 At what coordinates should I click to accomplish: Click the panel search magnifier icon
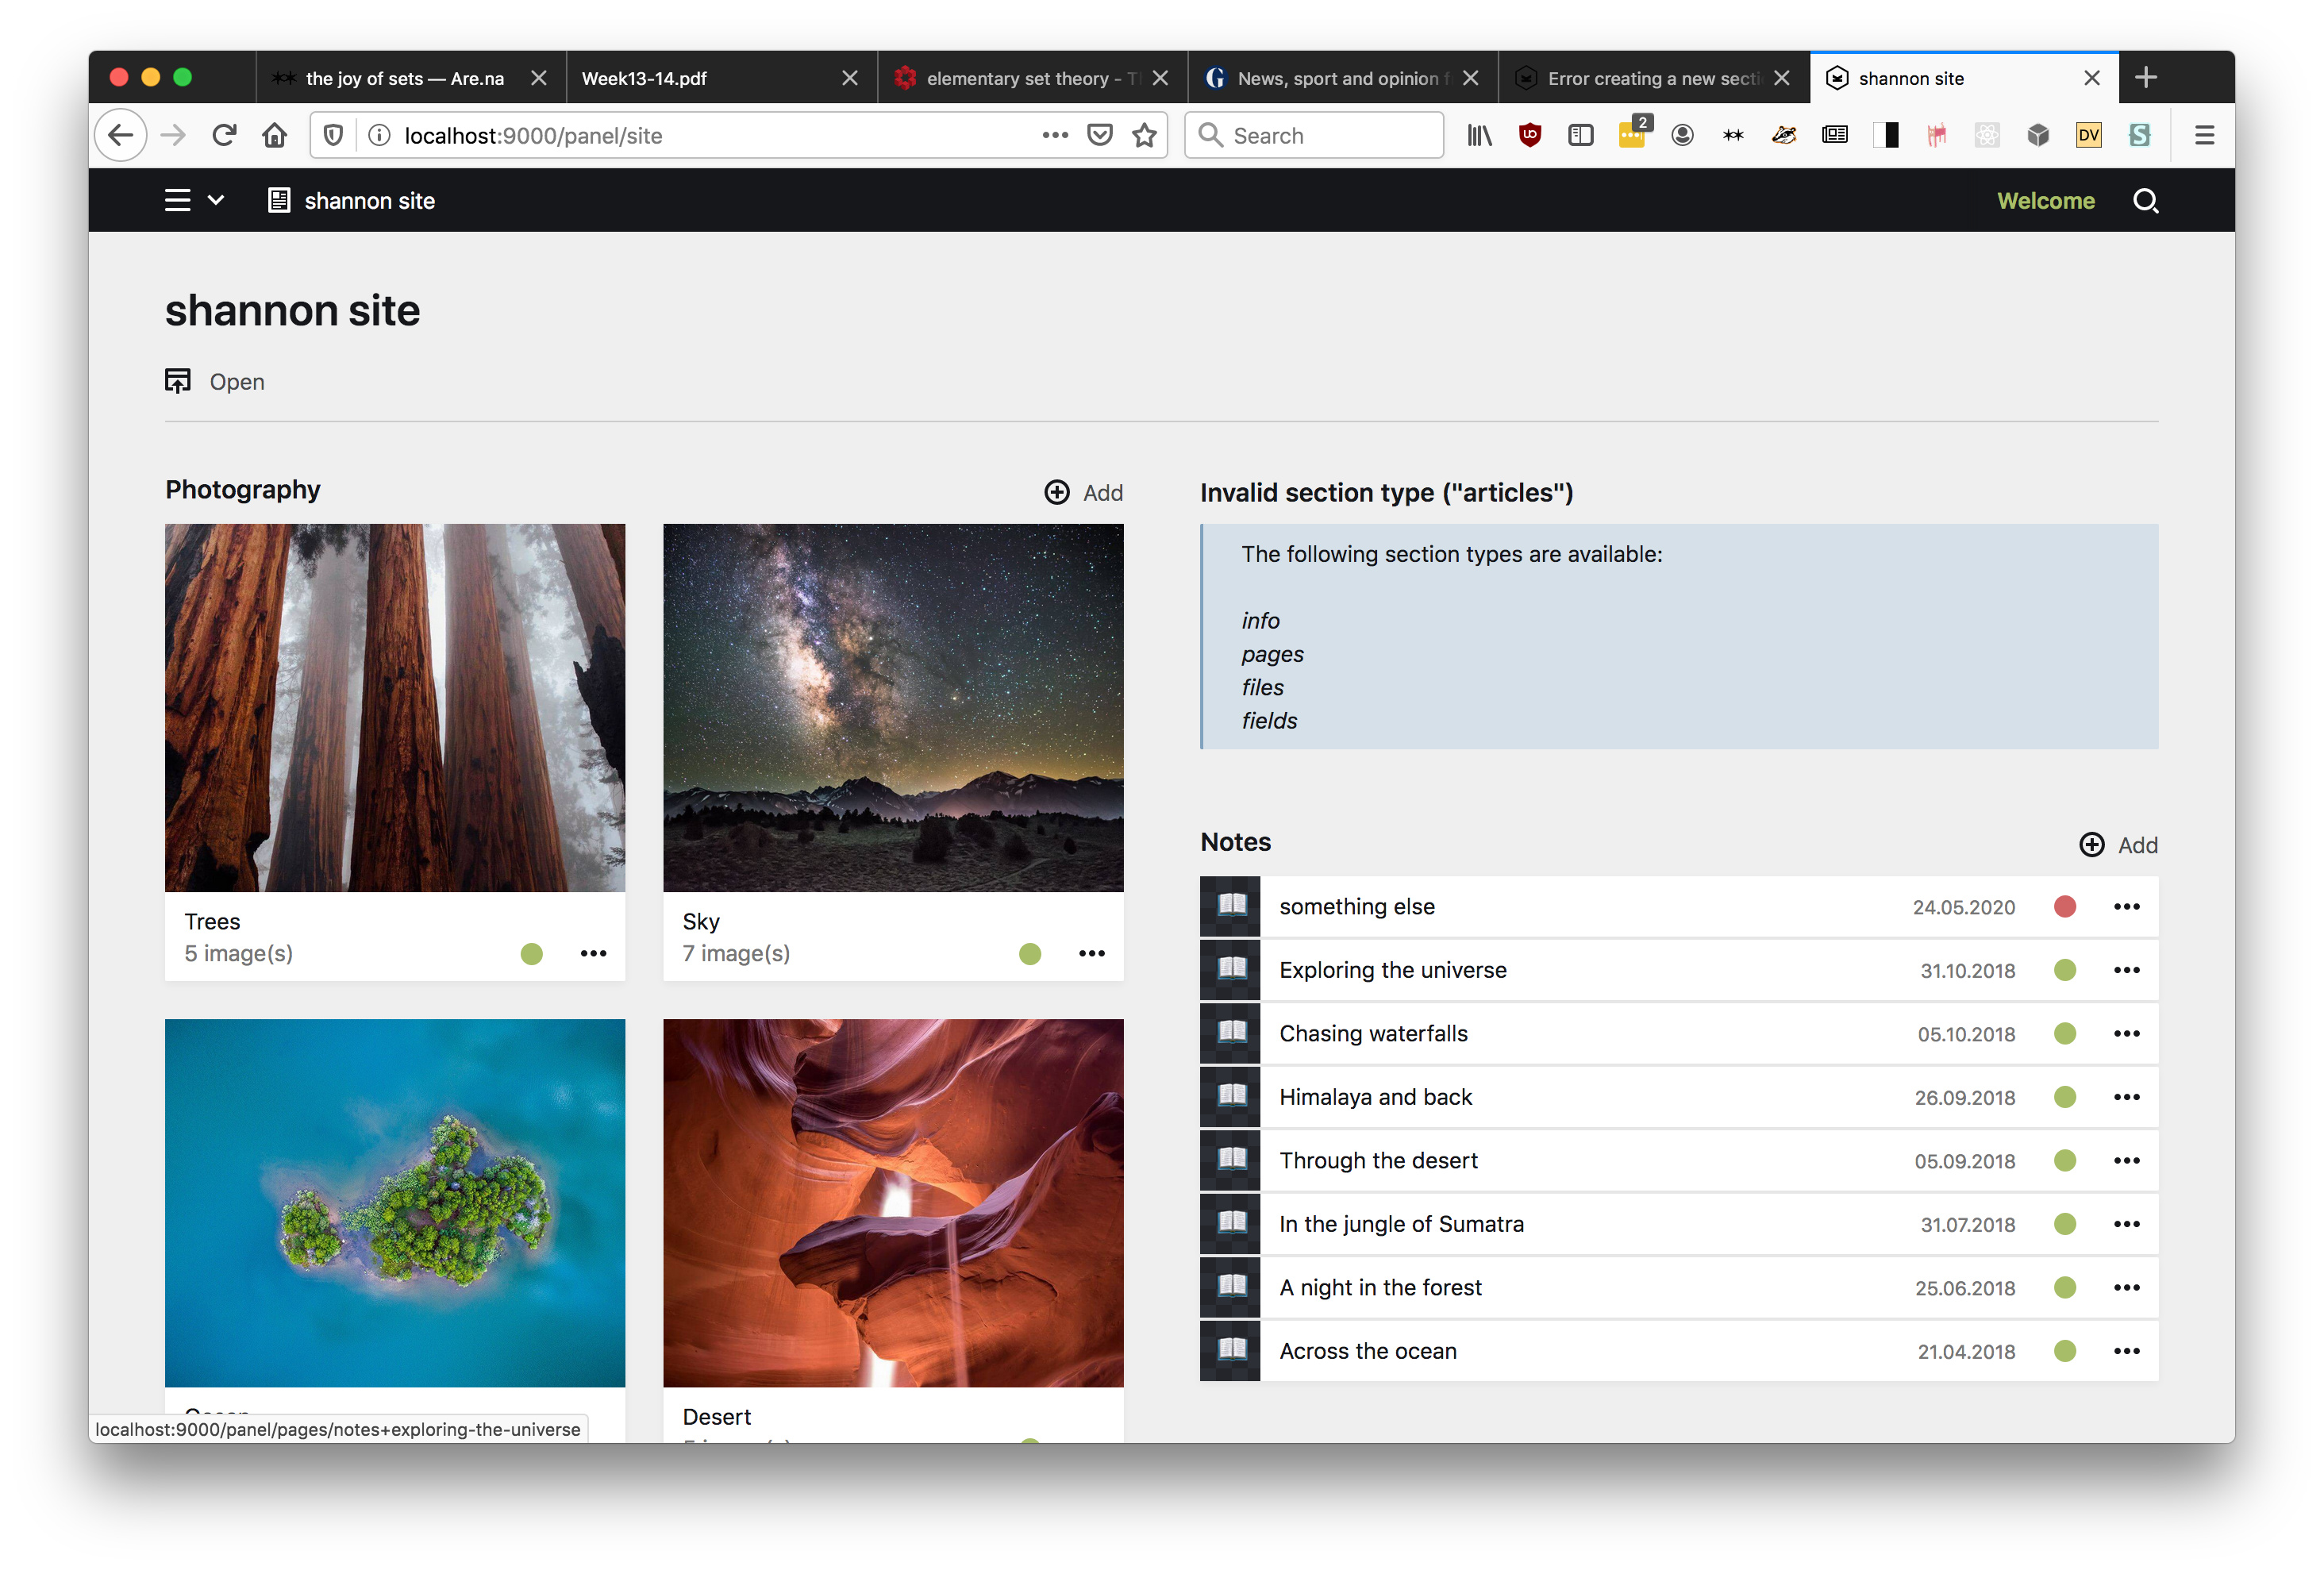coord(2145,201)
